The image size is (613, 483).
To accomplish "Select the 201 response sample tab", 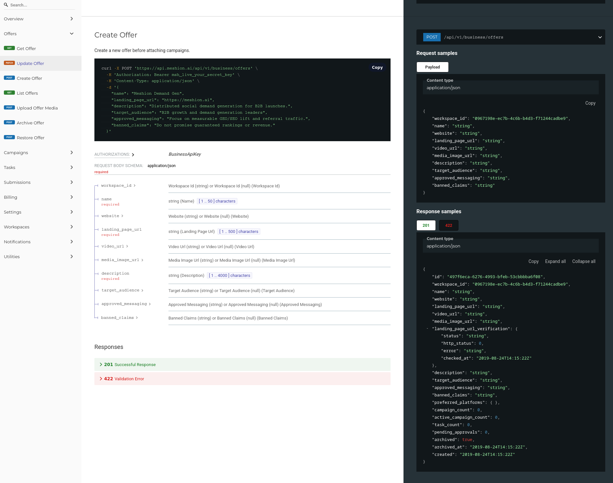I will tap(426, 225).
